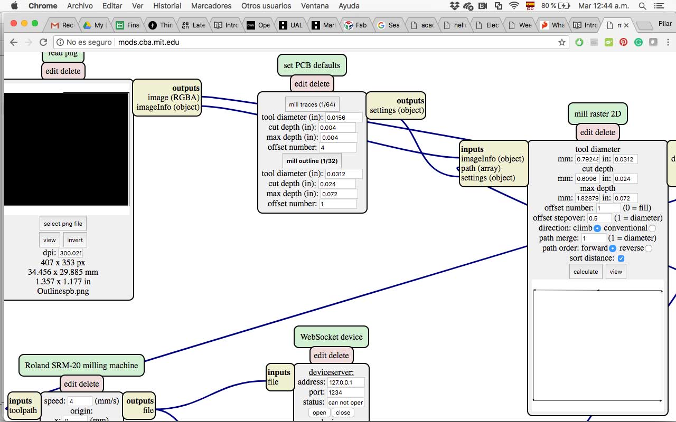
Task: Click the dpi input field
Action: click(x=70, y=253)
